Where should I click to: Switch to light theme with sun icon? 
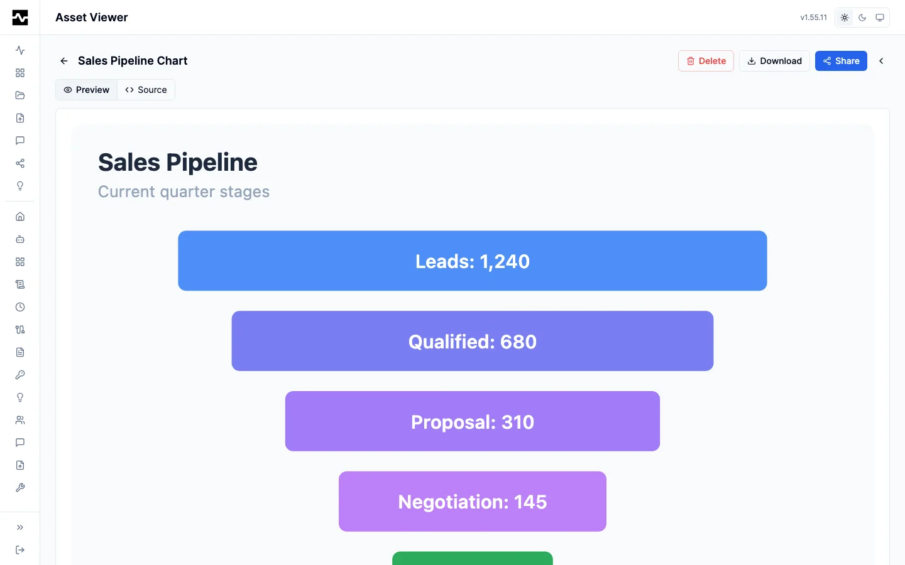845,18
